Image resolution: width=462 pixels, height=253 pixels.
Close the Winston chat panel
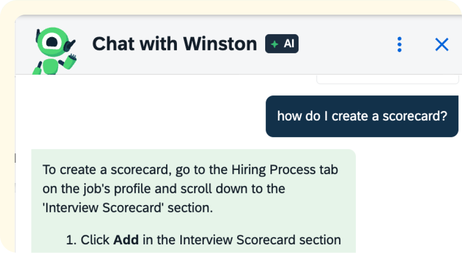tap(441, 44)
